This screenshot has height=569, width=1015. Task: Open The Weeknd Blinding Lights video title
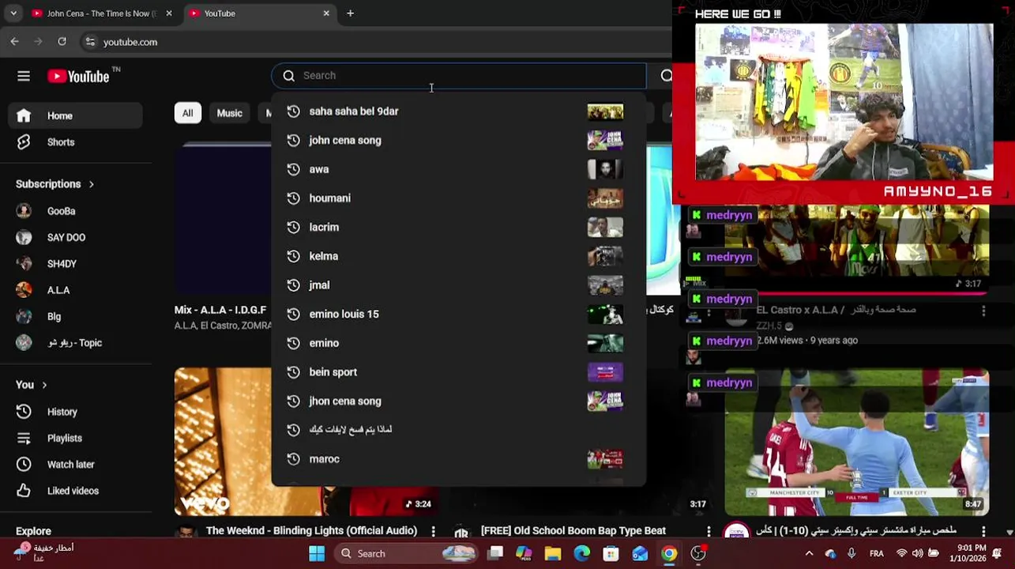click(311, 531)
